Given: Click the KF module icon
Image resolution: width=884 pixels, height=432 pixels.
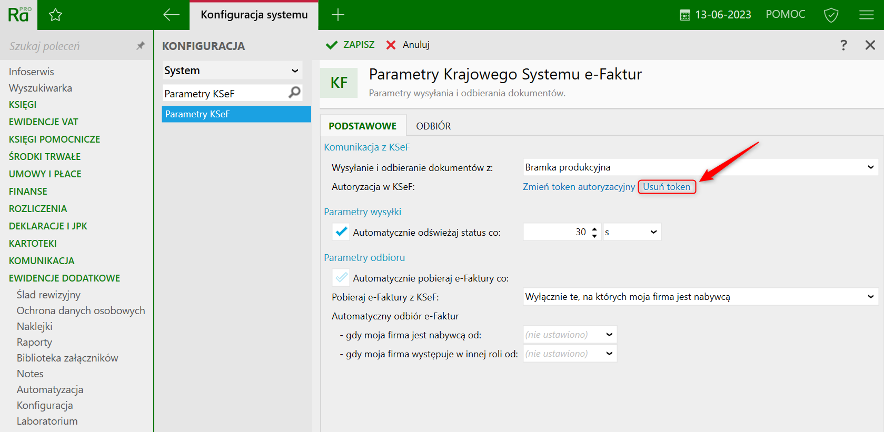Looking at the screenshot, I should [339, 83].
